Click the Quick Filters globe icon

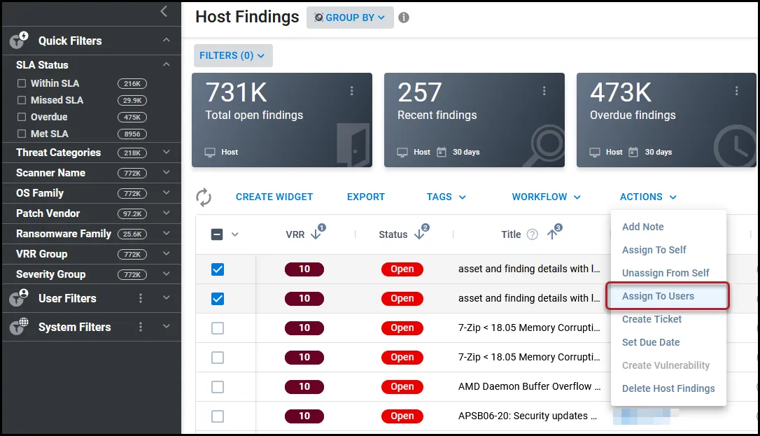19,41
